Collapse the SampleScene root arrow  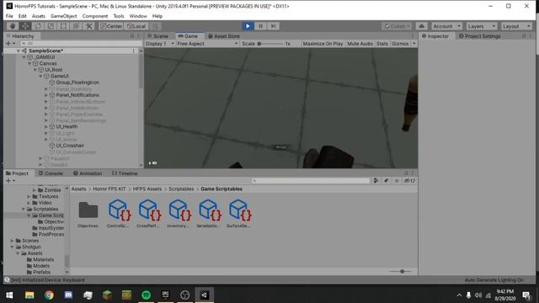tap(19, 50)
